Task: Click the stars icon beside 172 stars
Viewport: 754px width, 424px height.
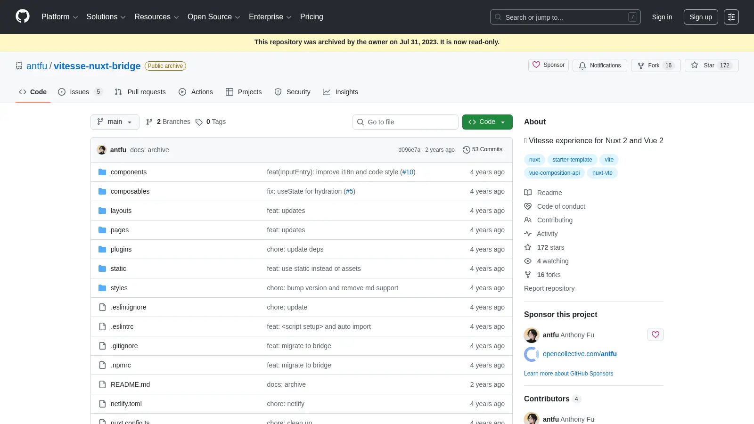Action: click(528, 247)
